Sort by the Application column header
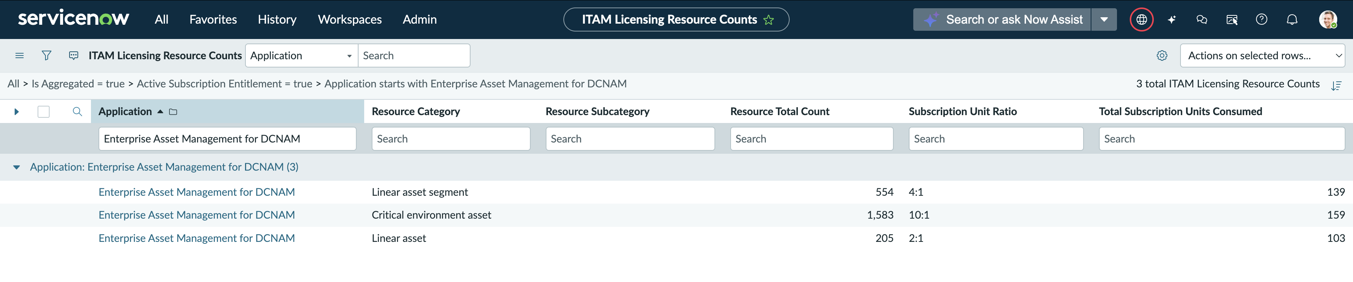The image size is (1353, 282). 125,112
